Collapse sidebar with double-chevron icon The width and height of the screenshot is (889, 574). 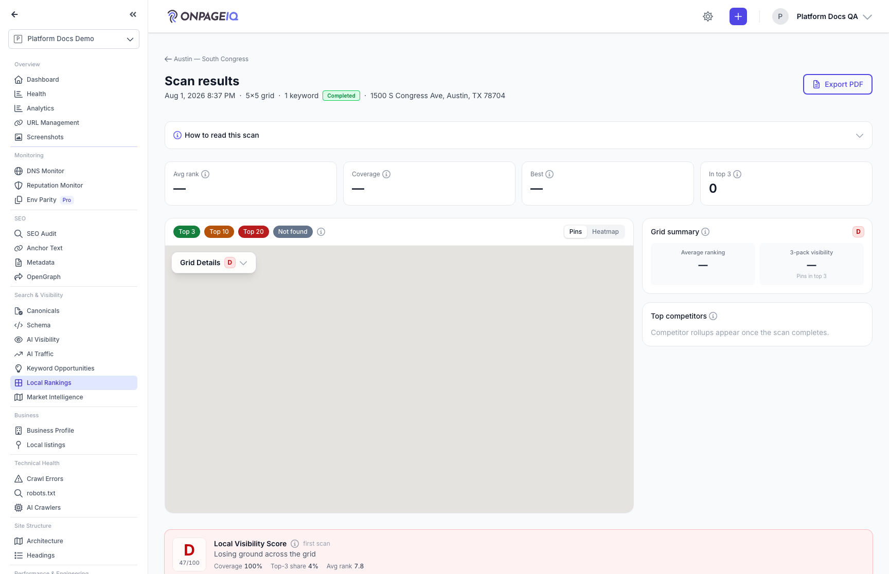point(133,14)
